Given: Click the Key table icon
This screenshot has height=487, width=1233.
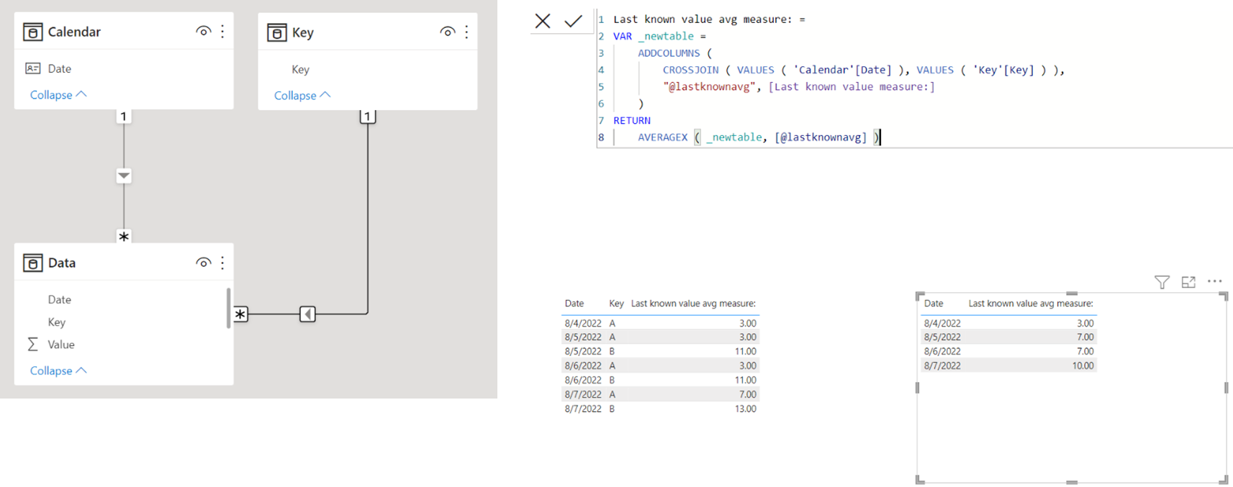Looking at the screenshot, I should 276,32.
